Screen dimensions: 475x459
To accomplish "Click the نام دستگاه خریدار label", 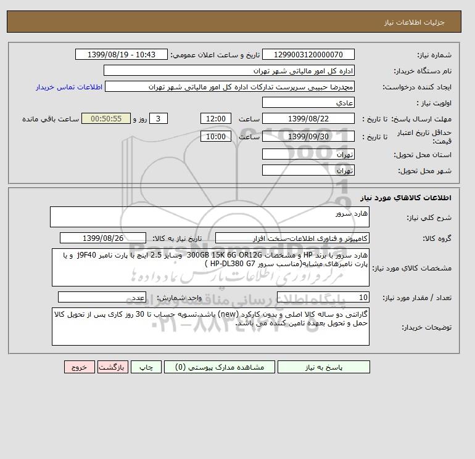I will tap(423, 71).
